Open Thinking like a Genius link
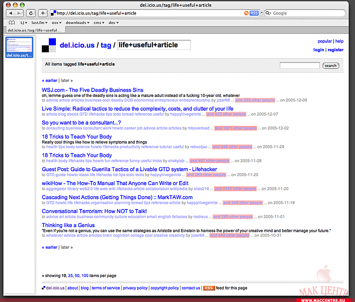Image resolution: width=355 pixels, height=302 pixels. coord(68,225)
